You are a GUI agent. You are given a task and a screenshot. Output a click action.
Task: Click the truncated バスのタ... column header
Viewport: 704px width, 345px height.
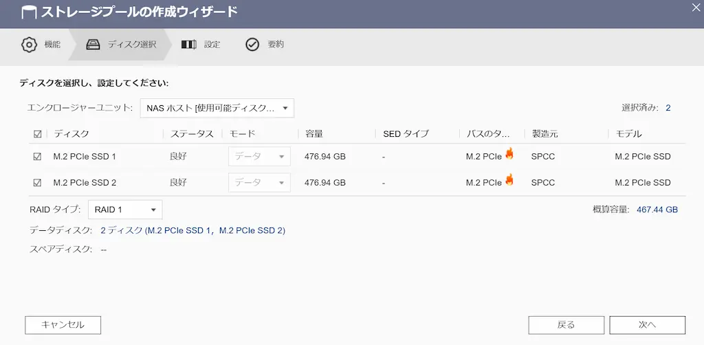(489, 134)
